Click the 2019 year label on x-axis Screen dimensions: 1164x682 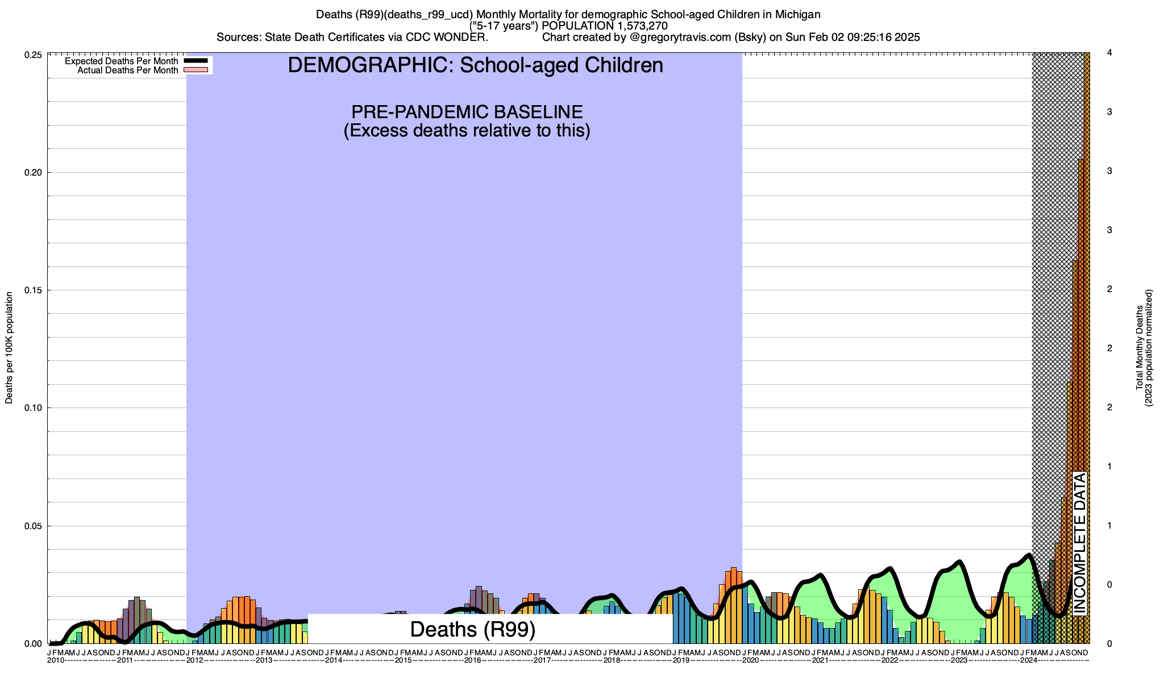(x=681, y=660)
